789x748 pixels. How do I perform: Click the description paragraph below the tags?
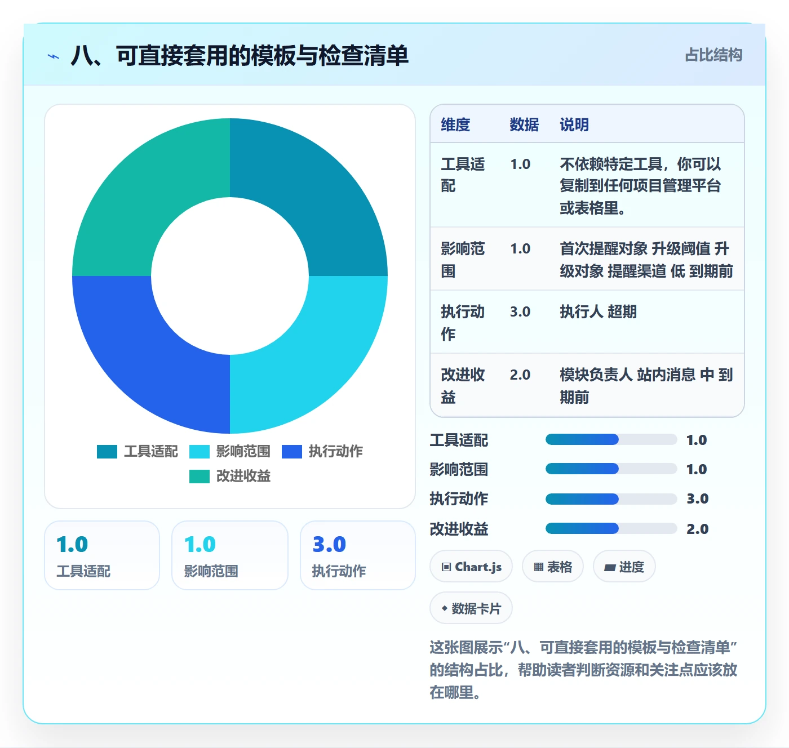click(x=584, y=670)
